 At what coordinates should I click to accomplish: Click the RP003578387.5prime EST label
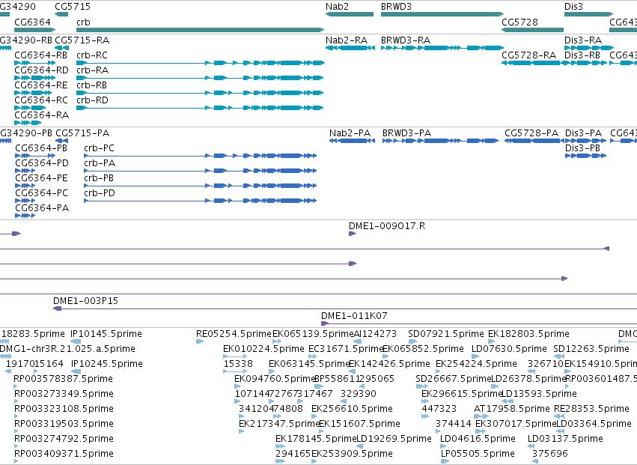click(63, 378)
